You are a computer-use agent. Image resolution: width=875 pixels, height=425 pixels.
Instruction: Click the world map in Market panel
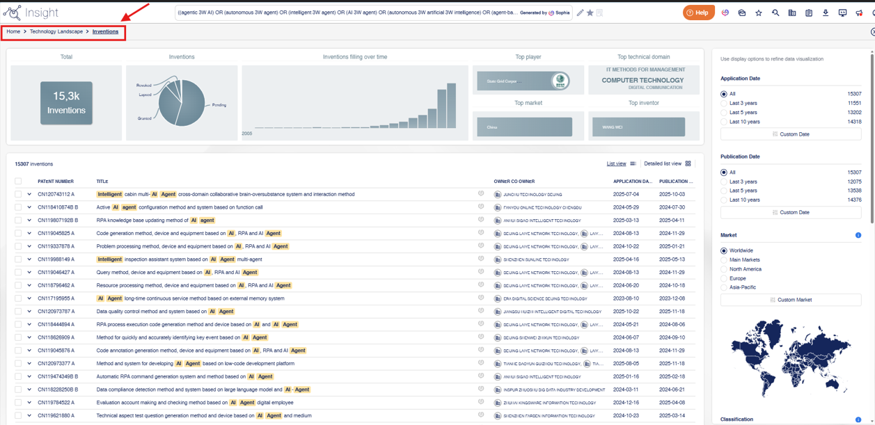791,360
